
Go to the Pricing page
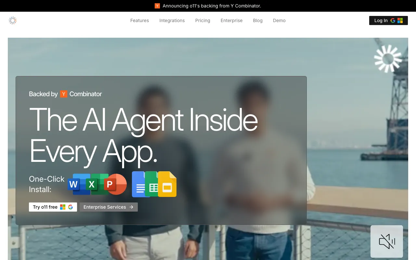pos(202,20)
